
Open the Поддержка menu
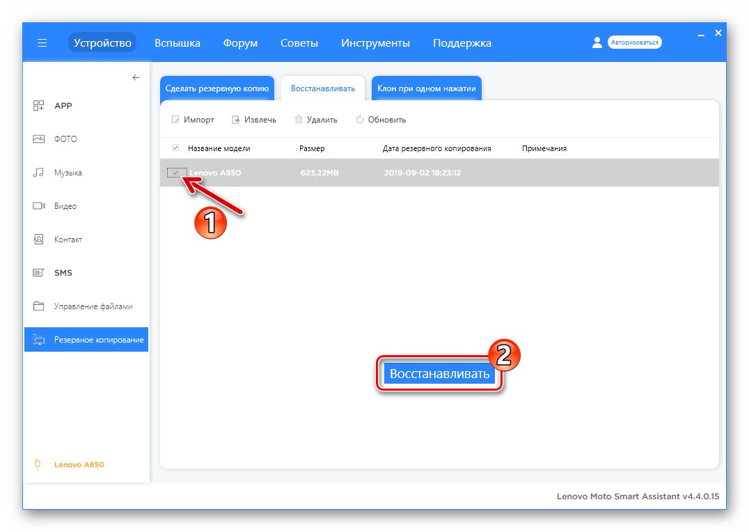(x=462, y=43)
